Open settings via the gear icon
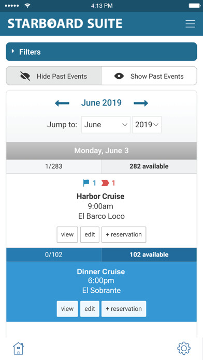The image size is (203, 360). point(184,349)
